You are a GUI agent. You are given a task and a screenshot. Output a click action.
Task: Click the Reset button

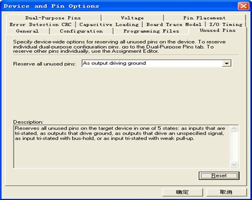(x=219, y=175)
